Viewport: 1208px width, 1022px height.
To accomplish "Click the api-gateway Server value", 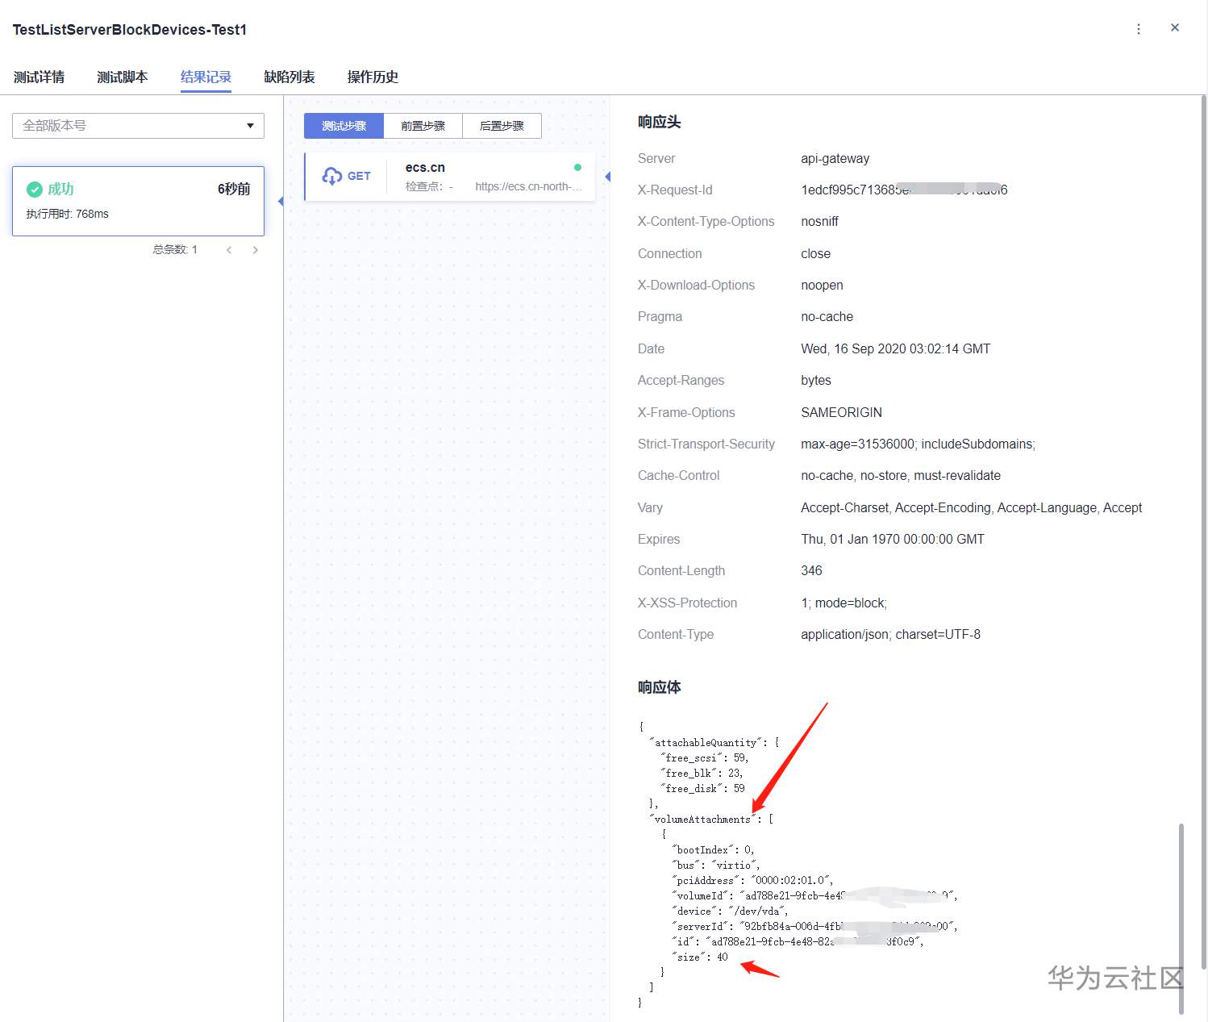I will (x=835, y=158).
